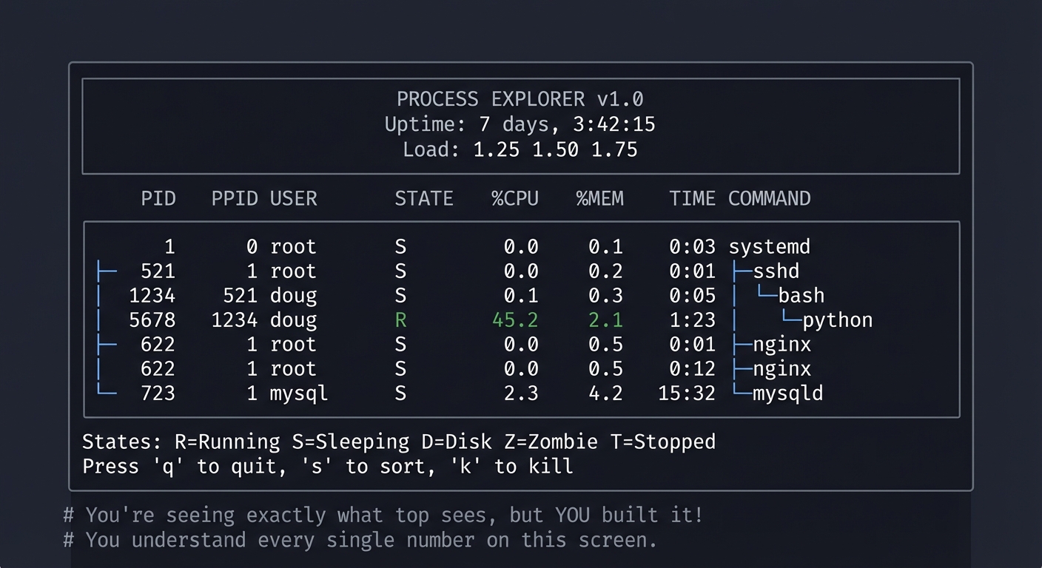Click the Load averages line
The height and width of the screenshot is (568, 1042).
(x=520, y=149)
